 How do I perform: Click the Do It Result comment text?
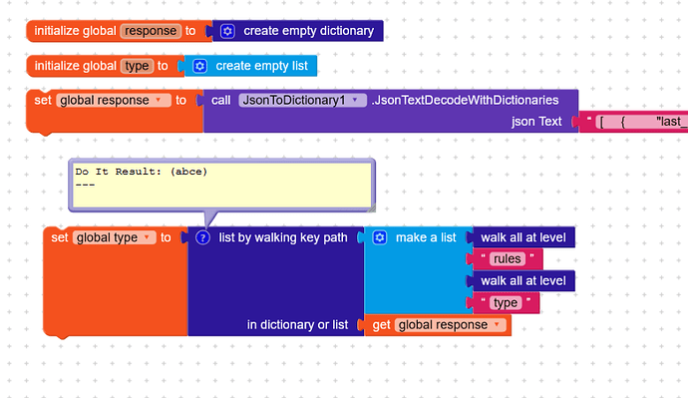click(141, 172)
